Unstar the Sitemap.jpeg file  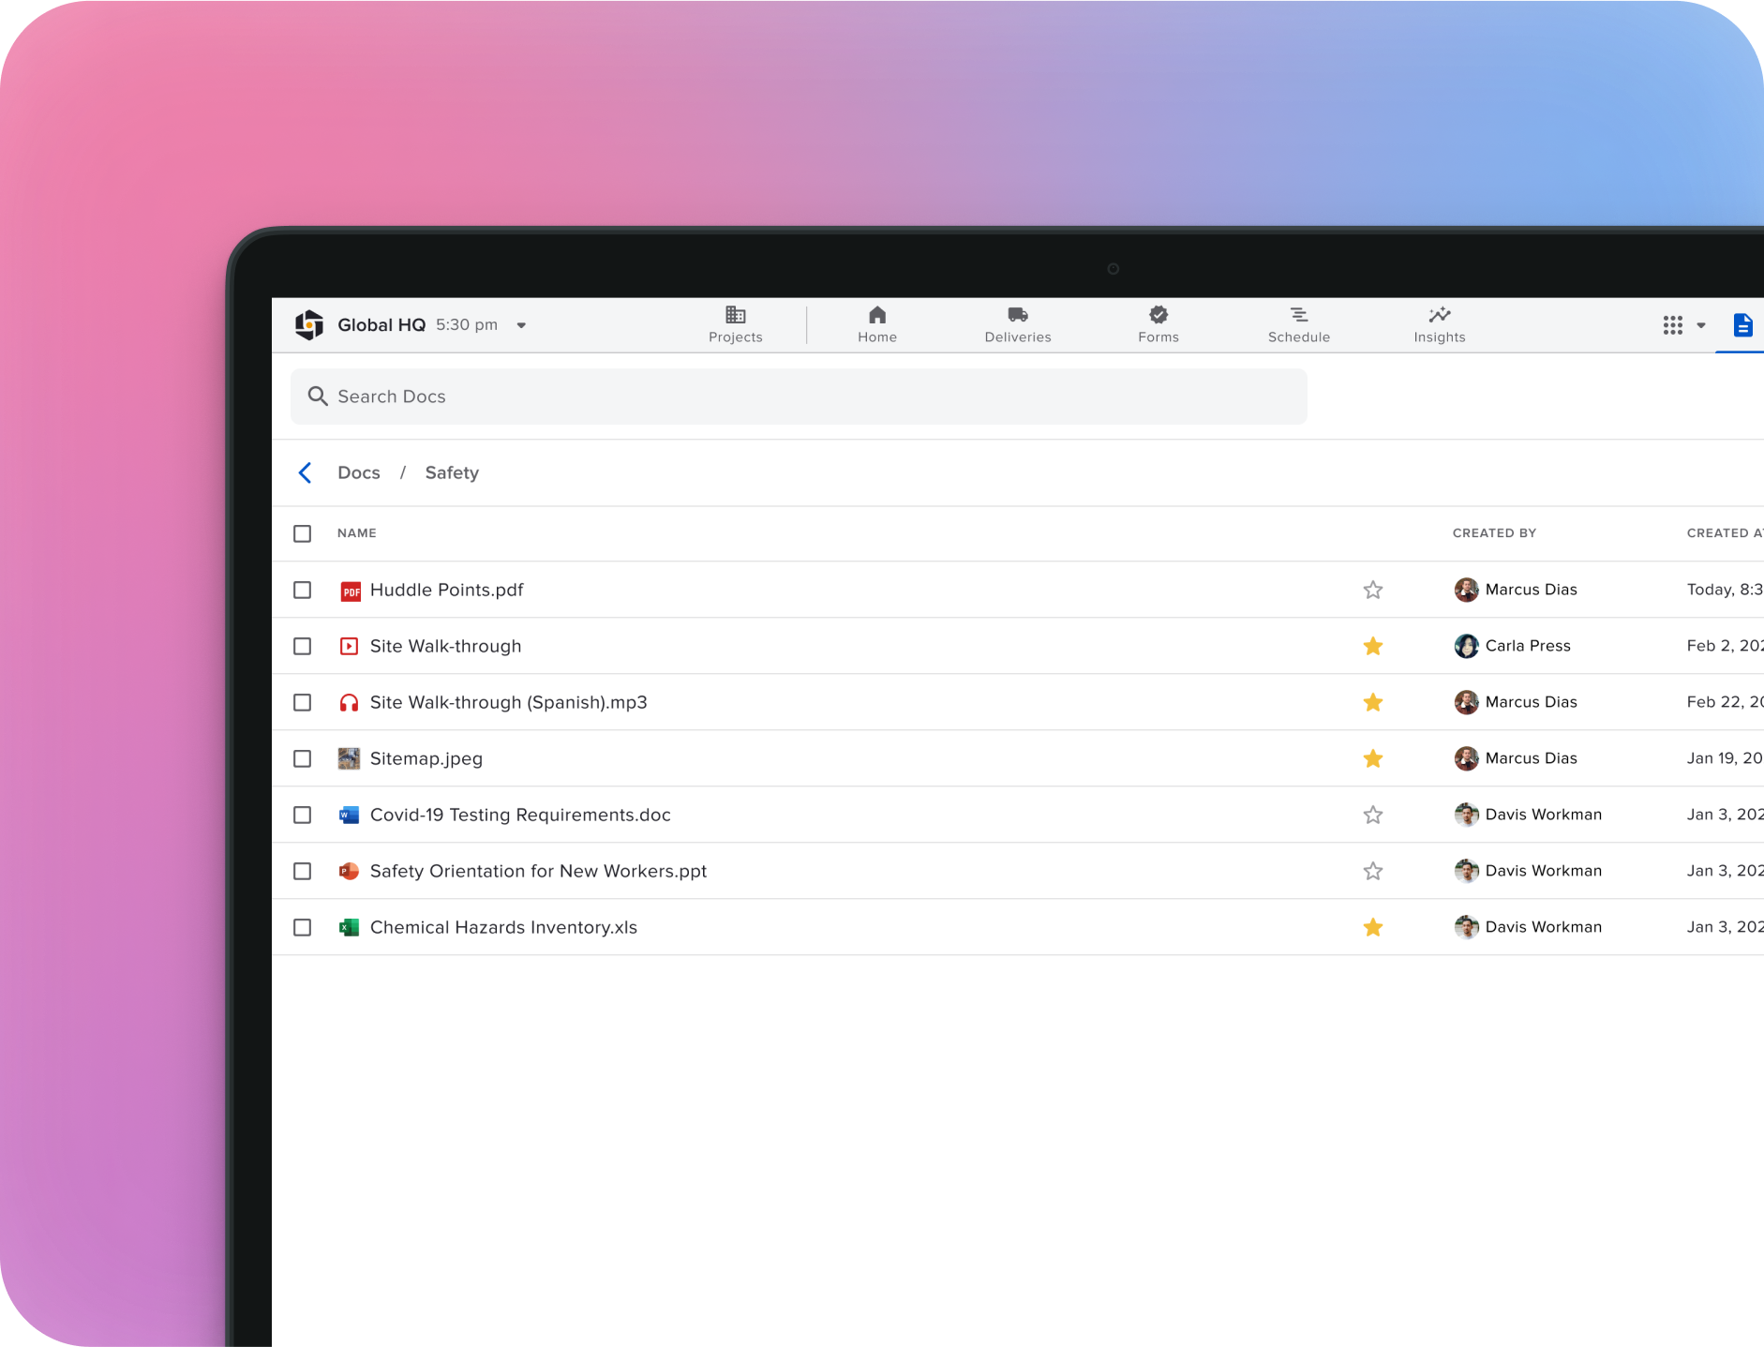coord(1373,758)
